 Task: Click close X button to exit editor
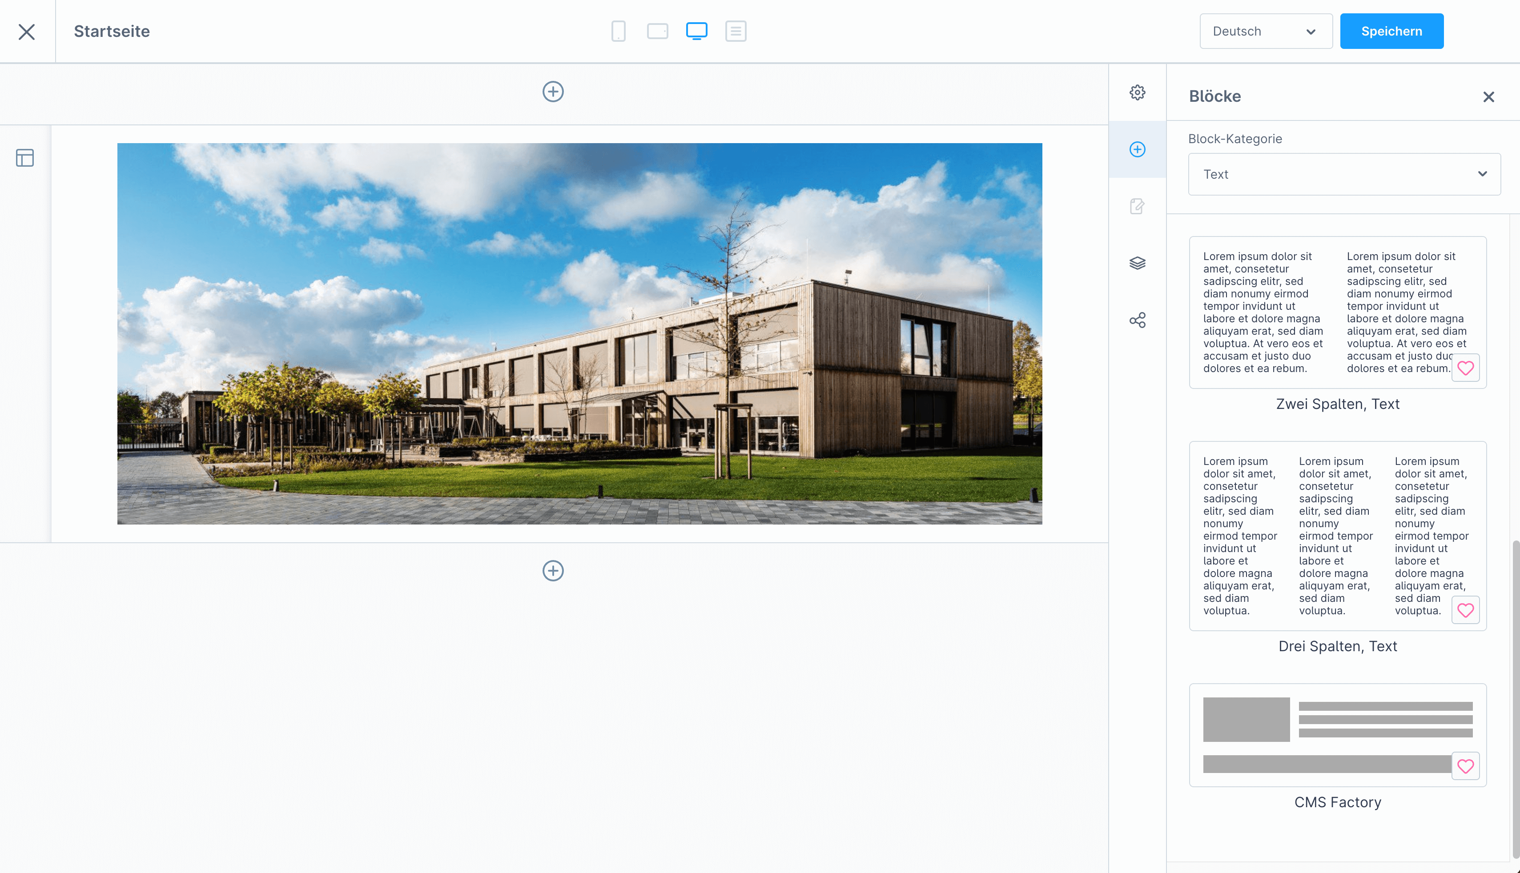[28, 31]
